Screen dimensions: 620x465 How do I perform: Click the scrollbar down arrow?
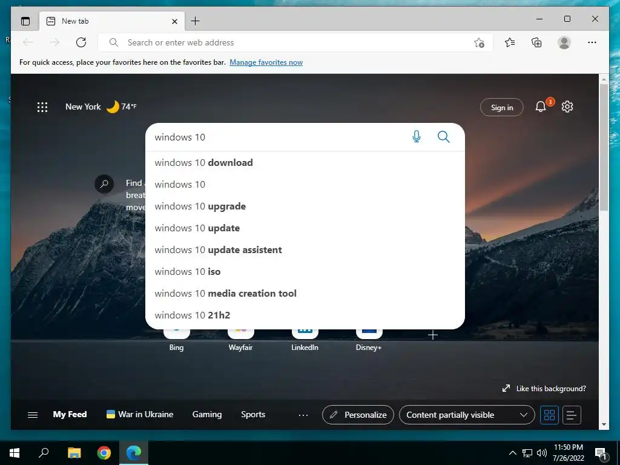pyautogui.click(x=604, y=424)
